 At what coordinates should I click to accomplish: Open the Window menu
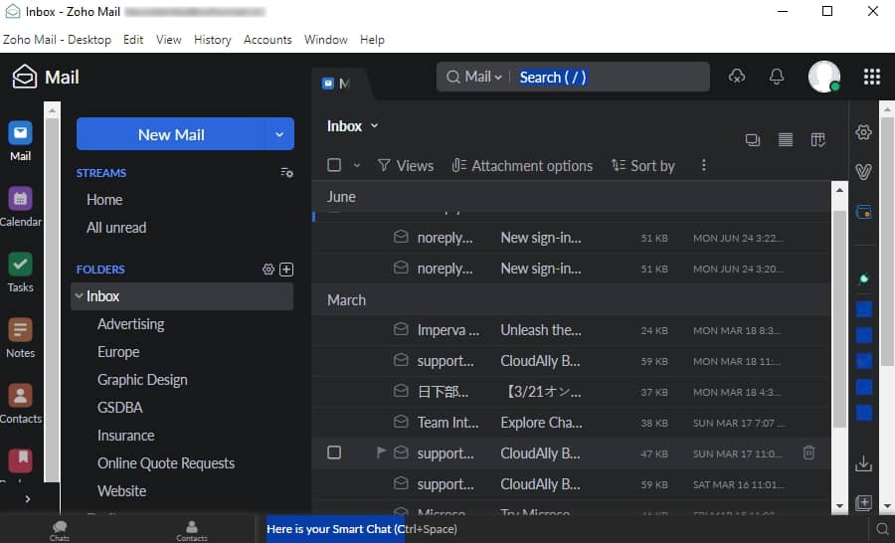tap(326, 40)
